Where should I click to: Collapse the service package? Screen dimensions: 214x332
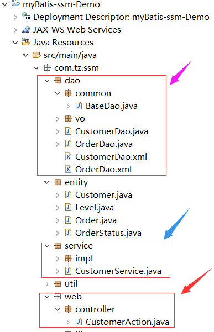pos(47,246)
